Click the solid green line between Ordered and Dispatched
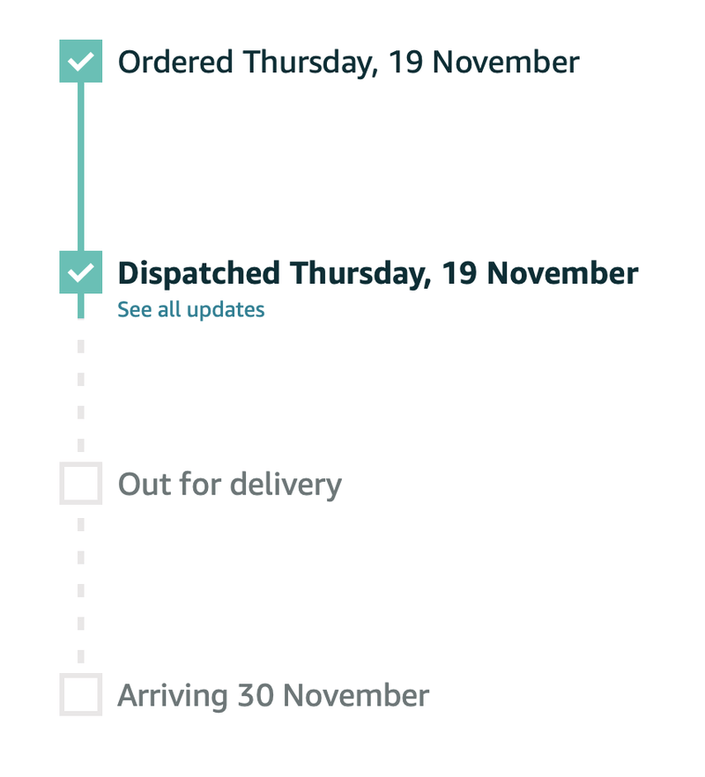The height and width of the screenshot is (777, 705). coord(80,167)
